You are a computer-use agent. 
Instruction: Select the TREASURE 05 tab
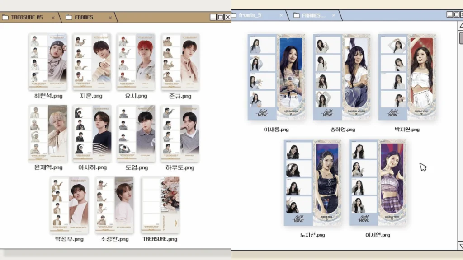tap(27, 18)
